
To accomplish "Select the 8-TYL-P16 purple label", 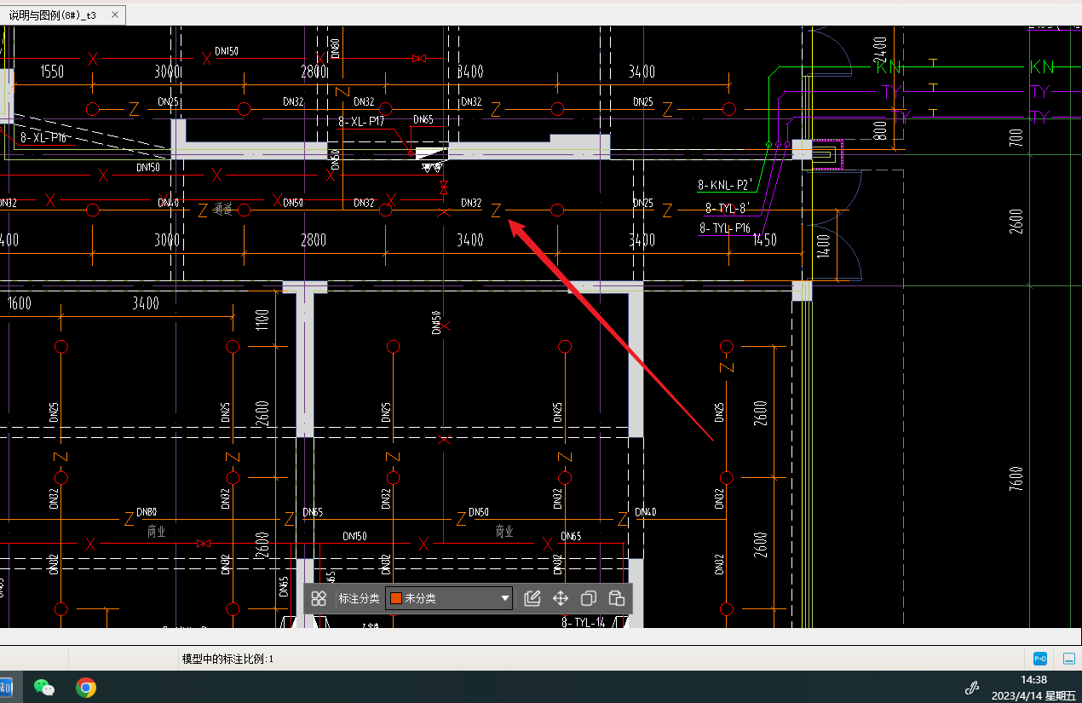I will coord(725,228).
